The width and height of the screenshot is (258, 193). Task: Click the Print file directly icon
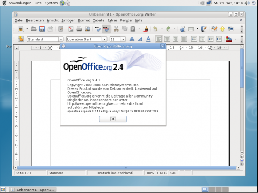click(x=79, y=29)
